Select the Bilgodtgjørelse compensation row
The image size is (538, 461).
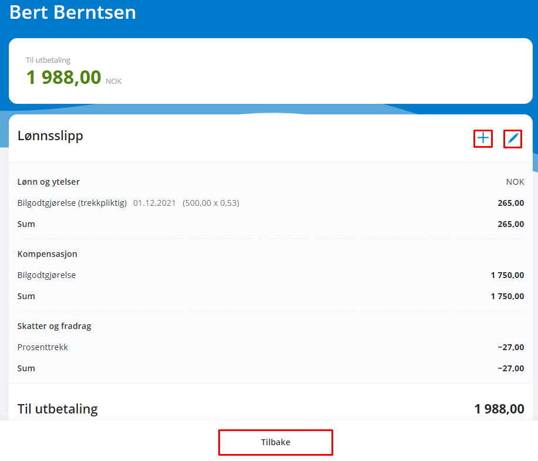click(270, 275)
